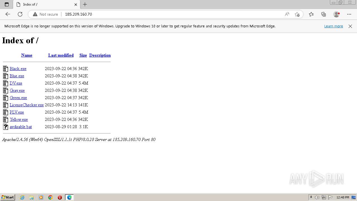Sort listing by Size column
The height and width of the screenshot is (201, 357).
83,55
